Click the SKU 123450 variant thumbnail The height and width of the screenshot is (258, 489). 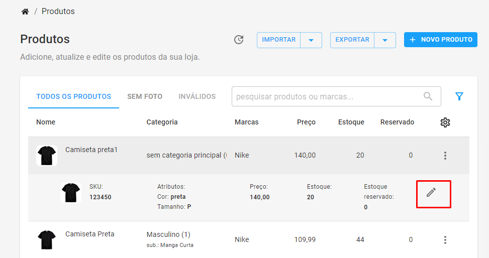tap(71, 193)
